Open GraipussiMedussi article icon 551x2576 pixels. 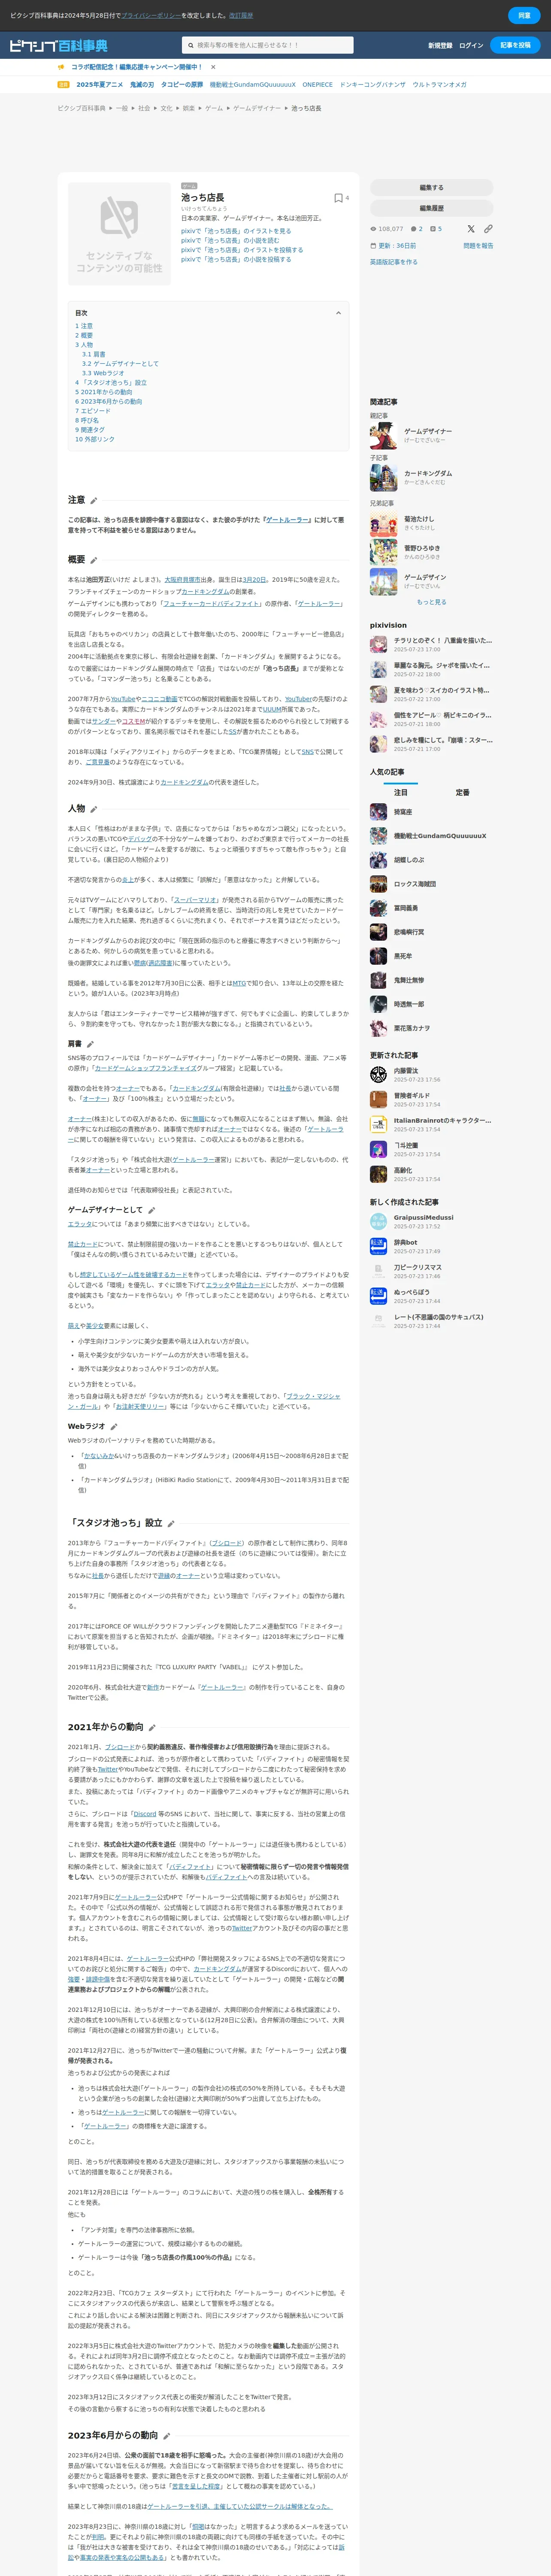click(x=378, y=1222)
